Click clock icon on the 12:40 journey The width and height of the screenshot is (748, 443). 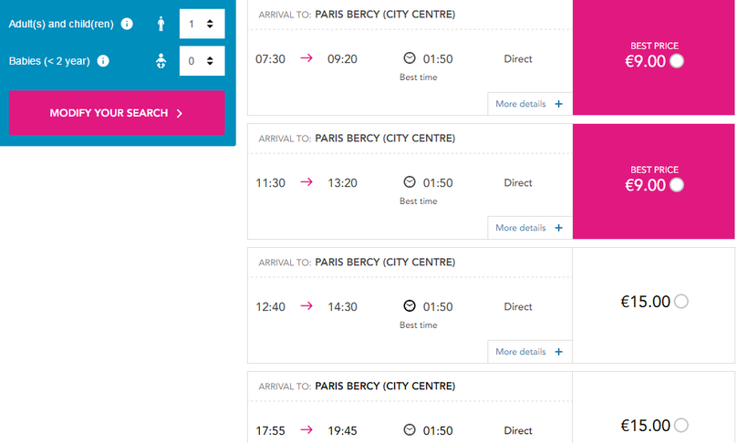coord(410,306)
